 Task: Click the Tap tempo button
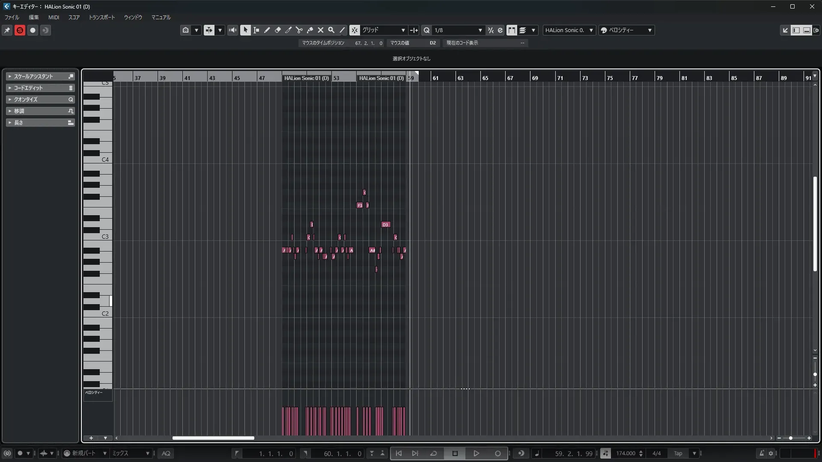pyautogui.click(x=678, y=453)
